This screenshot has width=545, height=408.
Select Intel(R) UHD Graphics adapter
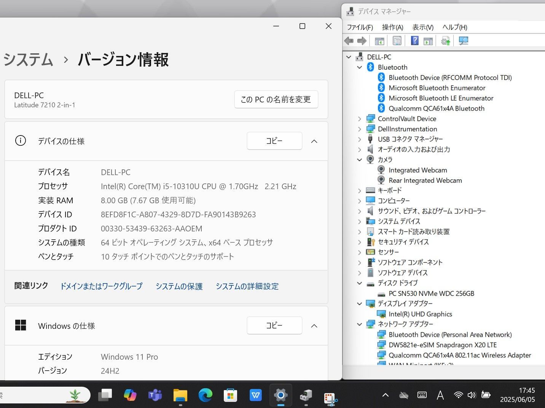click(420, 314)
